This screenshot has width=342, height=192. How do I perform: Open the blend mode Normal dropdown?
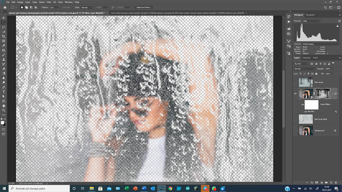305,69
